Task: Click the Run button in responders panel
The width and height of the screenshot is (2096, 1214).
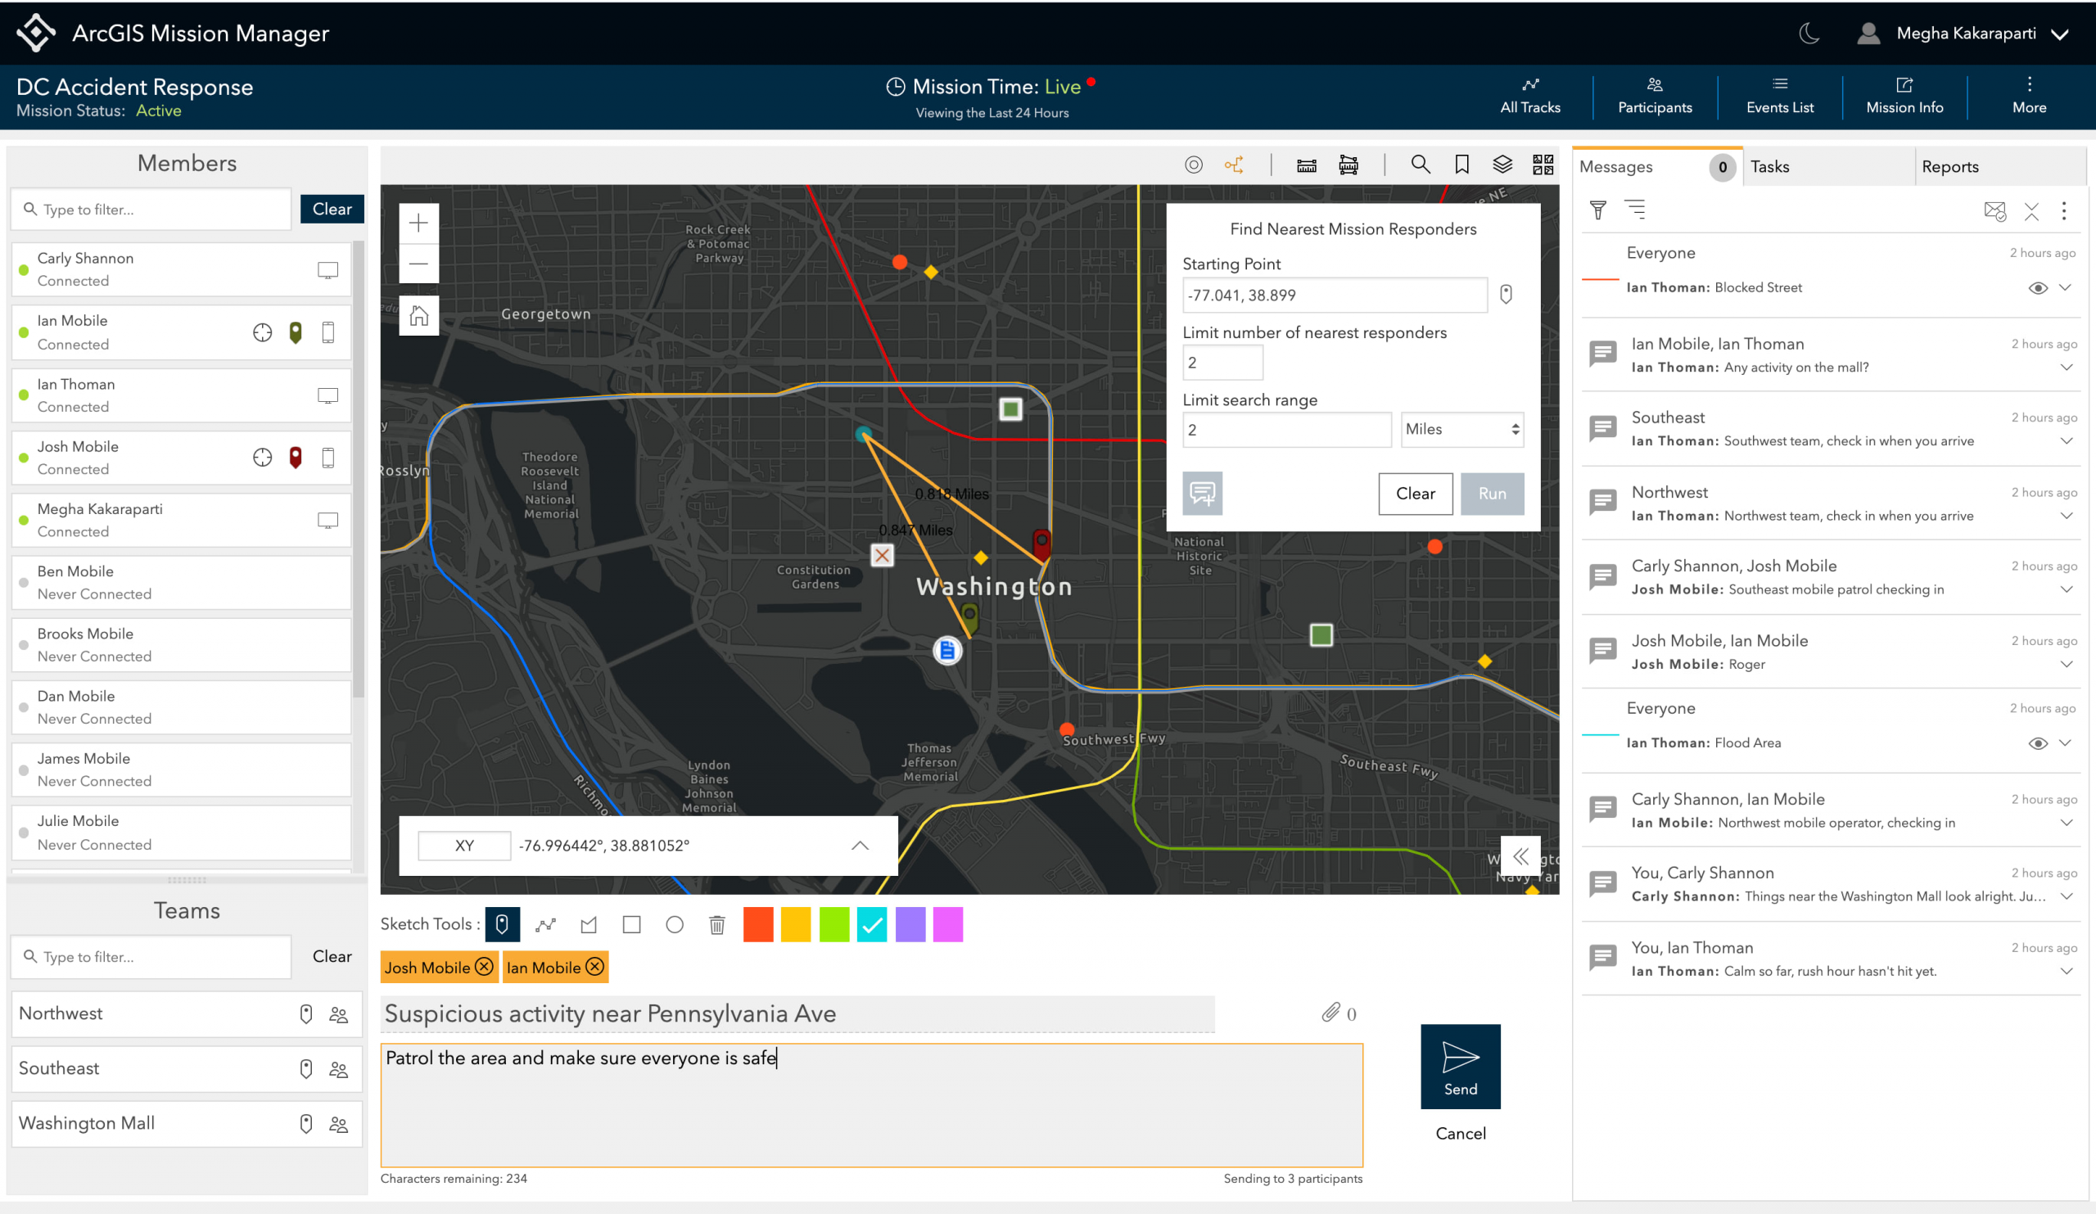Action: click(1491, 494)
